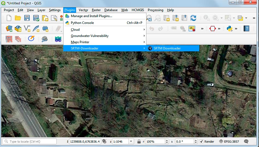Click the Toggle Extents icon beside coordinates

pyautogui.click(x=104, y=141)
